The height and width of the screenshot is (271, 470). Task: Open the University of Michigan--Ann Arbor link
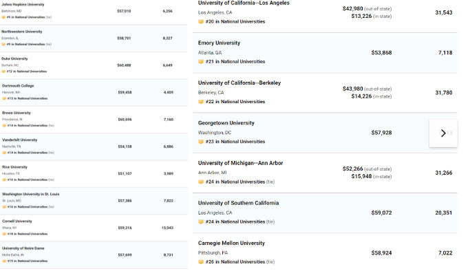pyautogui.click(x=240, y=163)
